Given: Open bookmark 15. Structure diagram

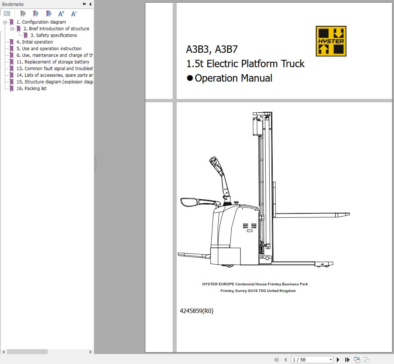Looking at the screenshot, I should [x=55, y=82].
